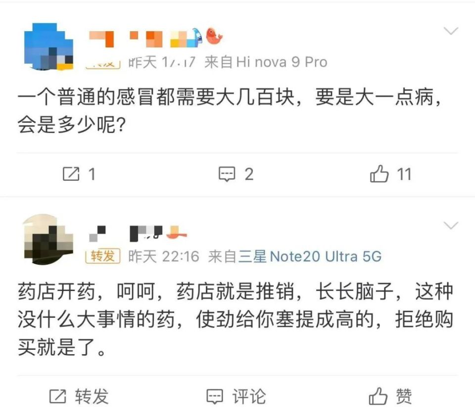View the second poster's profile picture
The image size is (475, 413).
pos(48,239)
